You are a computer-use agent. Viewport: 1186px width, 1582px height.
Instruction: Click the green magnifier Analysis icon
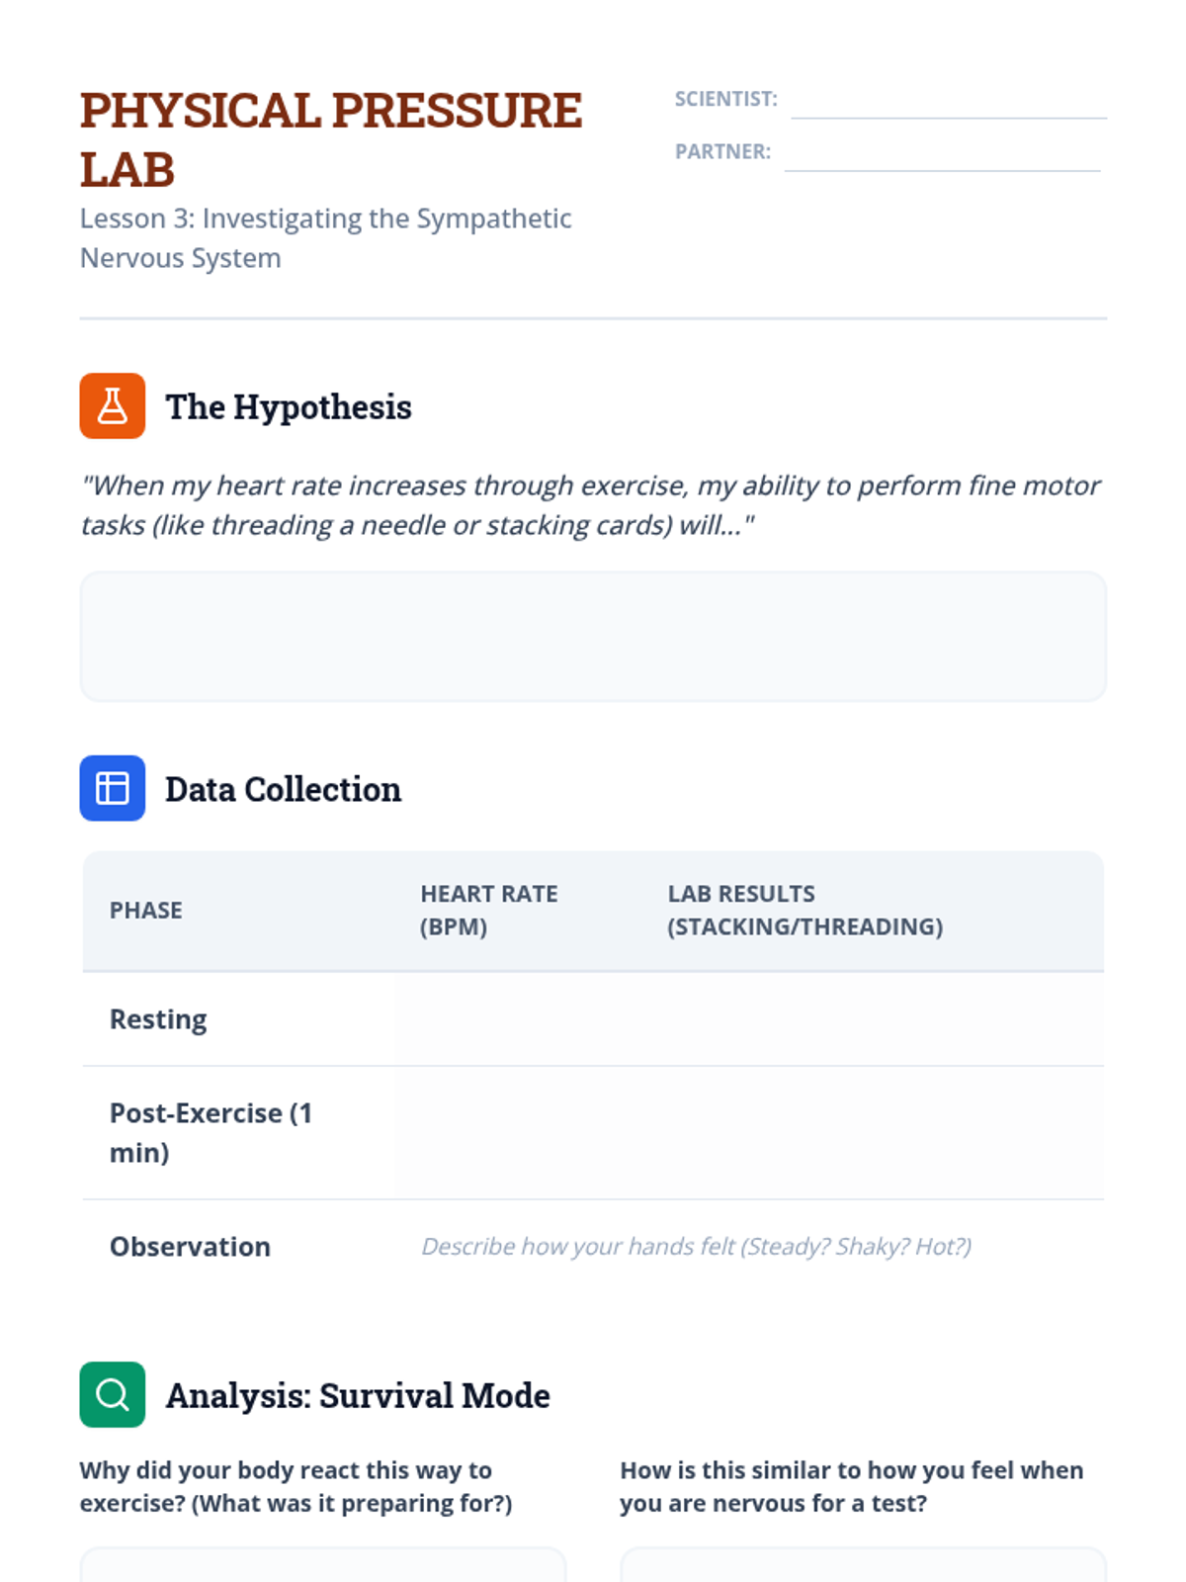112,1394
